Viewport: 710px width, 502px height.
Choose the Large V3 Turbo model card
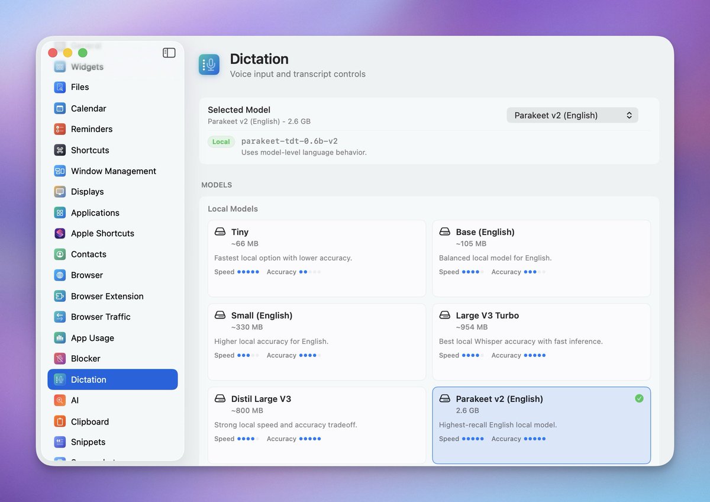click(x=541, y=342)
